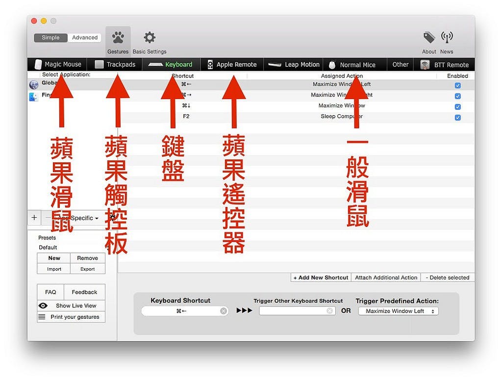Uncheck Enabled for the Sleep Computer row

click(458, 118)
